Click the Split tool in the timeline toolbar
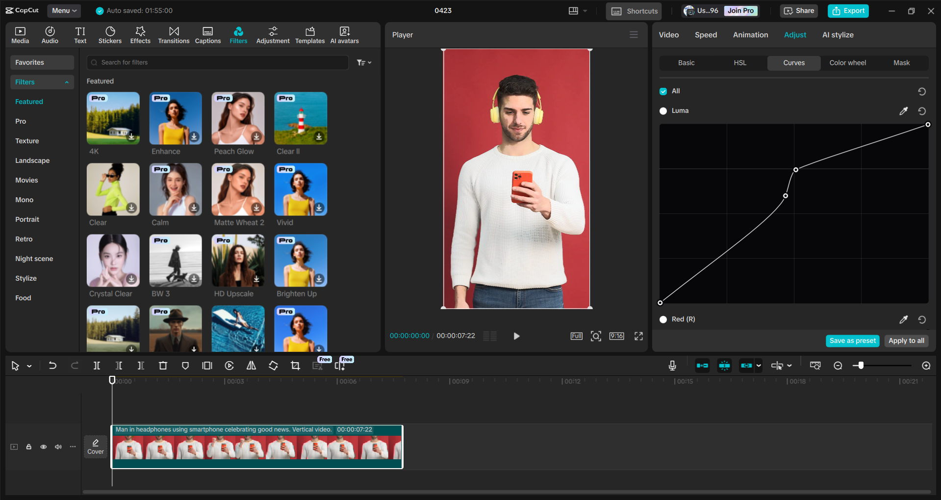The height and width of the screenshot is (500, 941). pos(97,366)
